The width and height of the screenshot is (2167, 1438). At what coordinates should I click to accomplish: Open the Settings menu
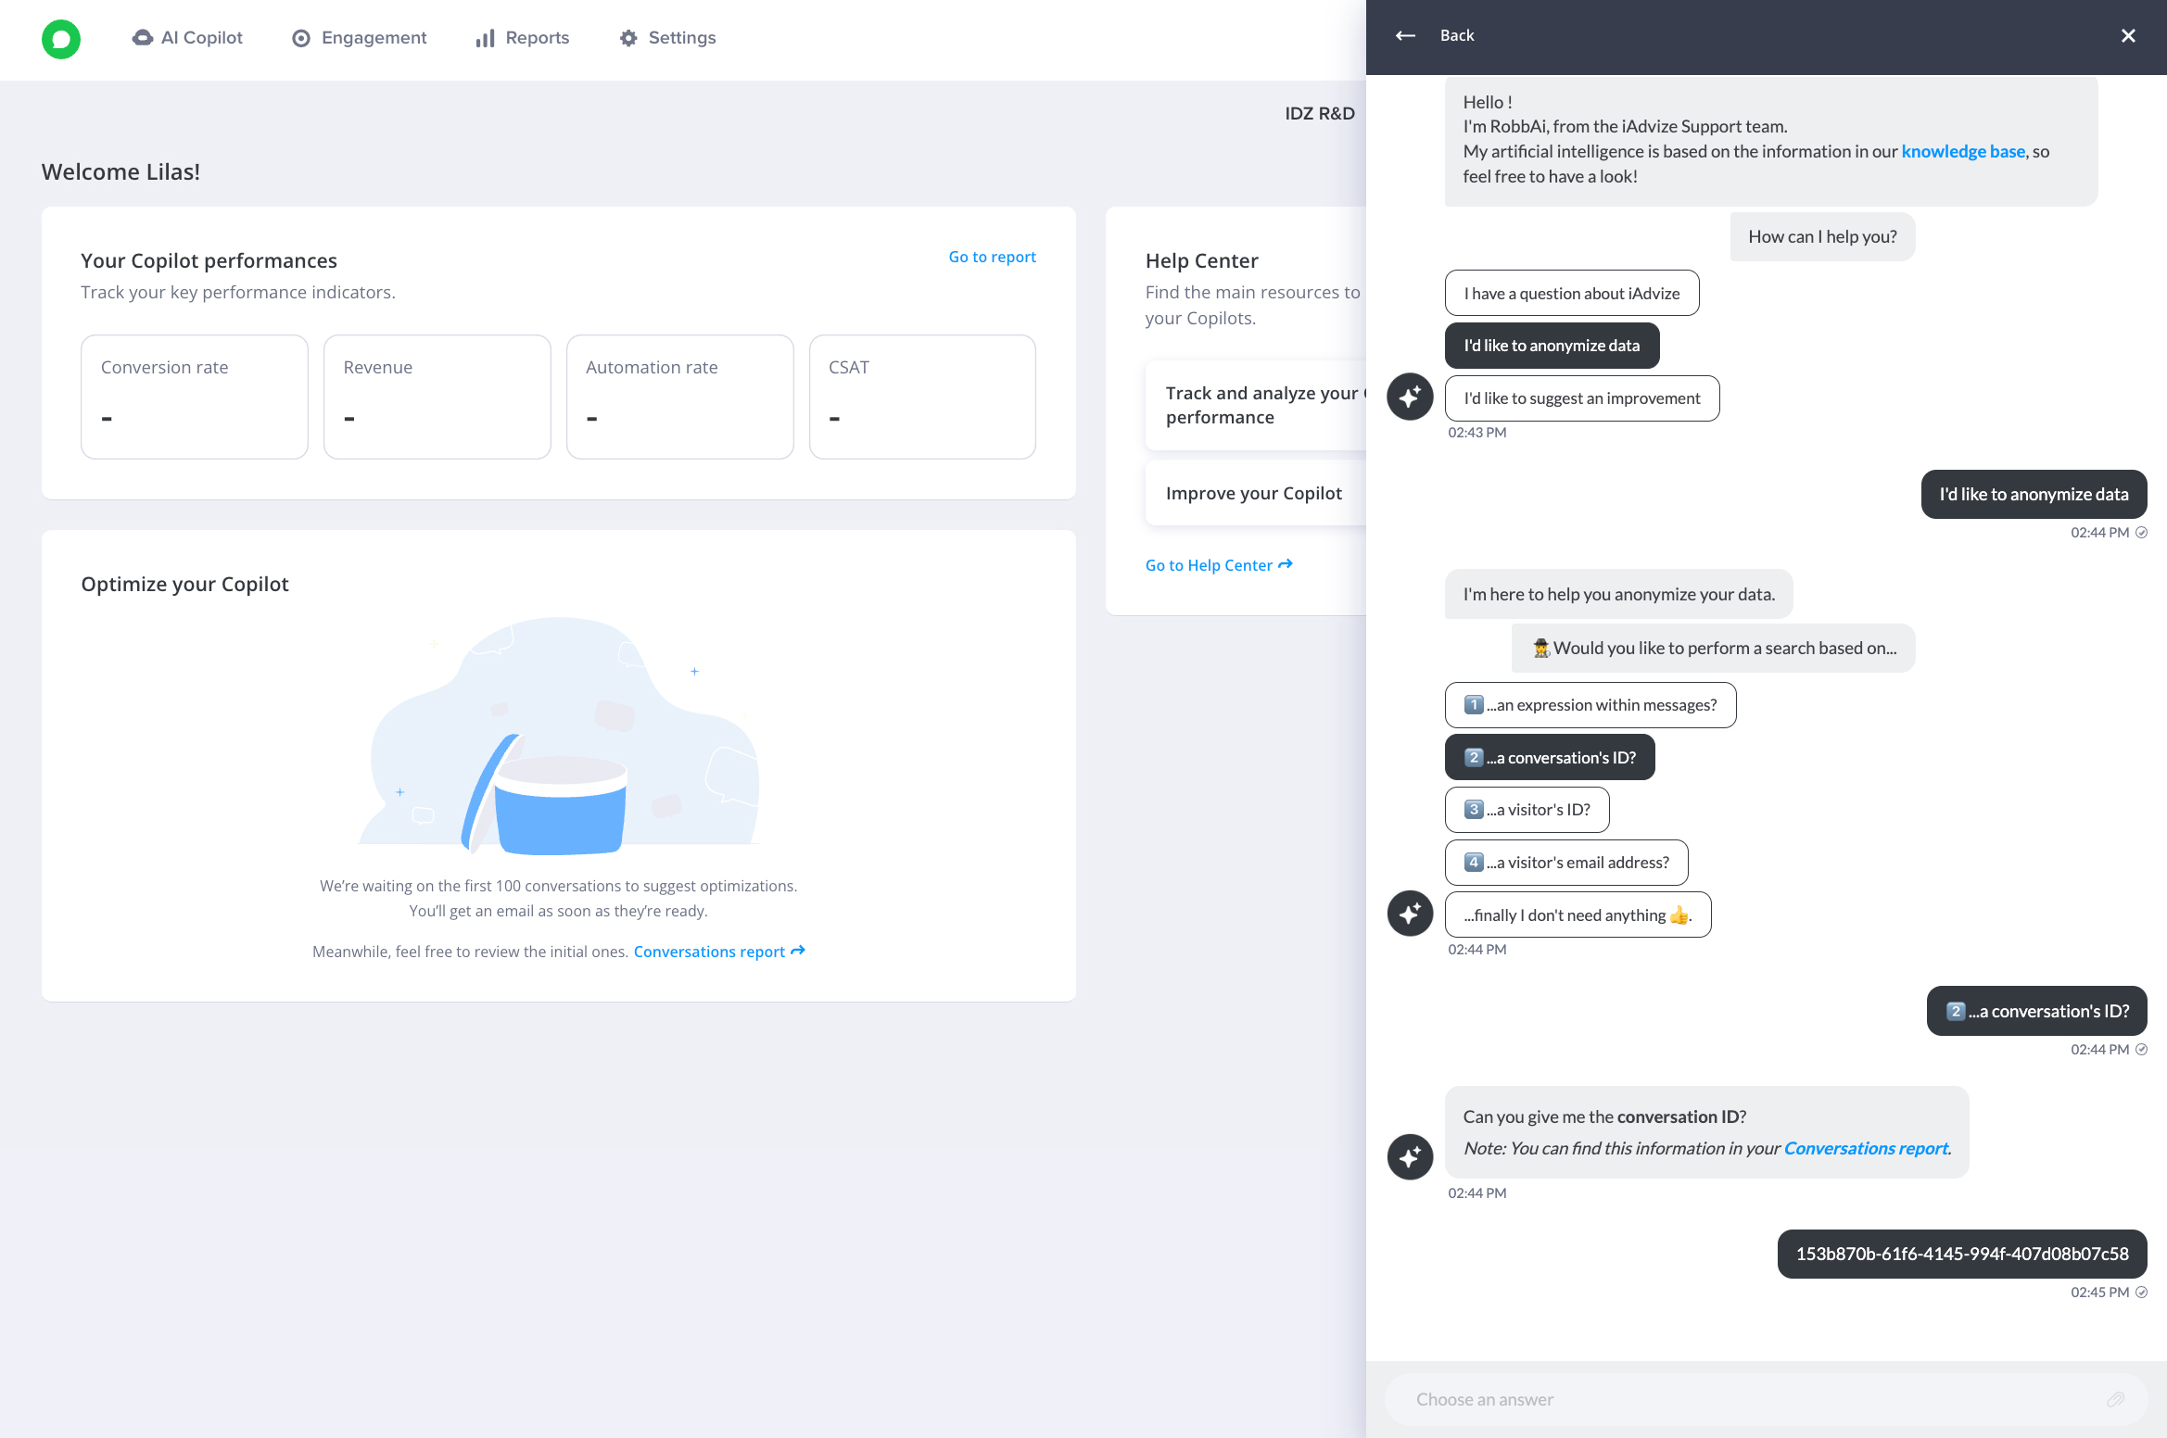(x=668, y=38)
